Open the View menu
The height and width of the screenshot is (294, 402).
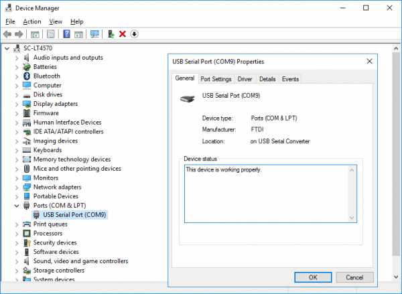pyautogui.click(x=56, y=22)
